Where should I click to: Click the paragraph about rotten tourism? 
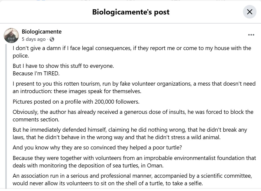tap(134, 87)
